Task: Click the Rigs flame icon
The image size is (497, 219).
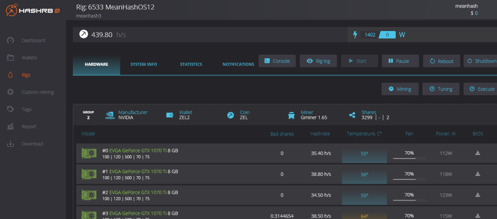Action: click(10, 75)
